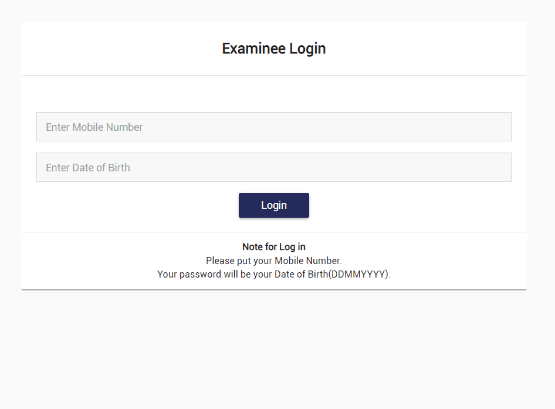Click the 'Please put your Mobile Number' text
The height and width of the screenshot is (409, 555).
point(273,261)
